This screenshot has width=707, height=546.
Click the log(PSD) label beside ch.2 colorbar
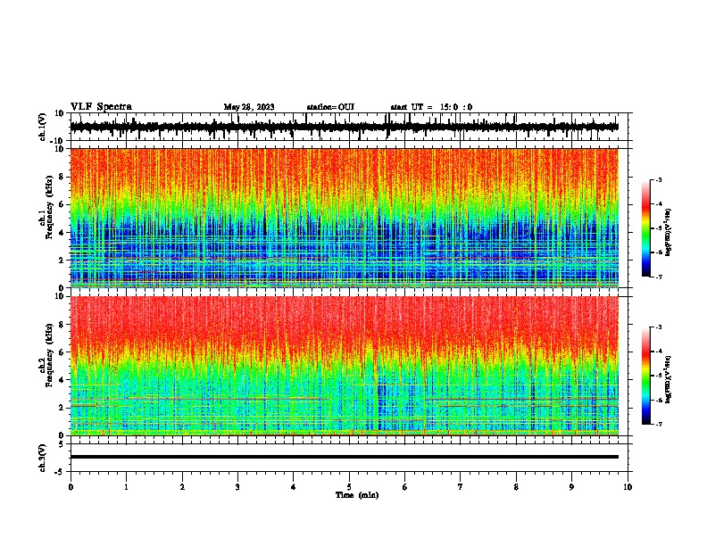[668, 379]
